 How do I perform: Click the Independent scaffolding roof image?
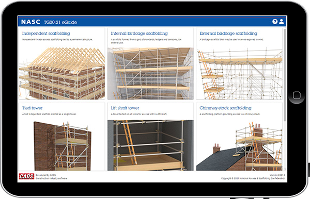pyautogui.click(x=61, y=73)
